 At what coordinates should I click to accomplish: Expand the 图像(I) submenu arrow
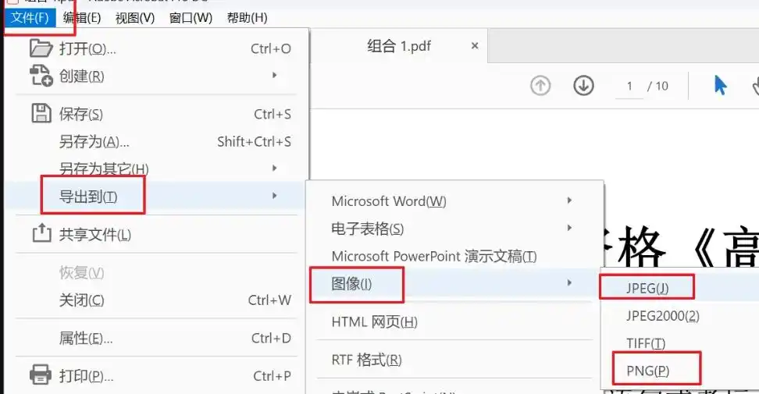(x=569, y=282)
